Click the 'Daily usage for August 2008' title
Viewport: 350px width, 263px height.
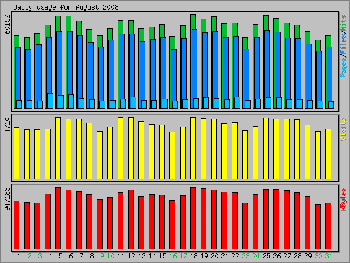[x=66, y=7]
